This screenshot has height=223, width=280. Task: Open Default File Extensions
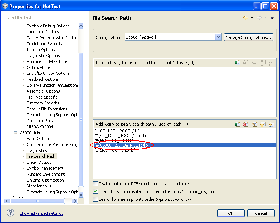click(x=47, y=109)
